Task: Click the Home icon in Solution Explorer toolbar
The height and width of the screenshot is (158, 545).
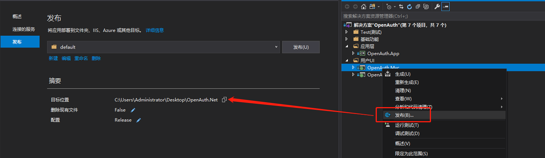Action: point(363,6)
